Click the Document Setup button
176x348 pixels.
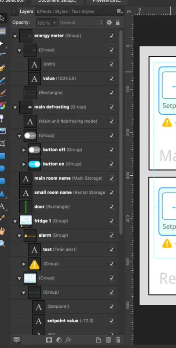pyautogui.click(x=57, y=1)
